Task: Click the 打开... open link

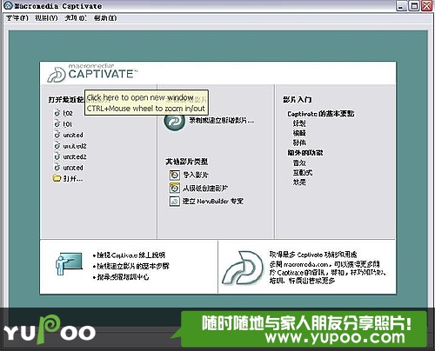Action: point(73,179)
